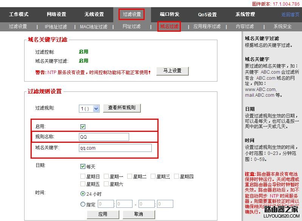The image size is (302, 221).
Task: Click the 返回首页 link
Action: pyautogui.click(x=290, y=14)
